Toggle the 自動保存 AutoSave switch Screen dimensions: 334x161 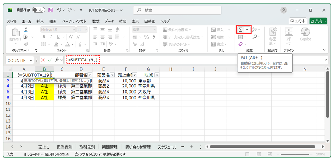pos(38,10)
